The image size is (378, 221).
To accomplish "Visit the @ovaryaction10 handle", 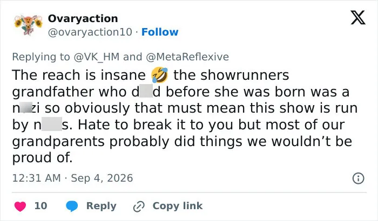I will (x=90, y=32).
